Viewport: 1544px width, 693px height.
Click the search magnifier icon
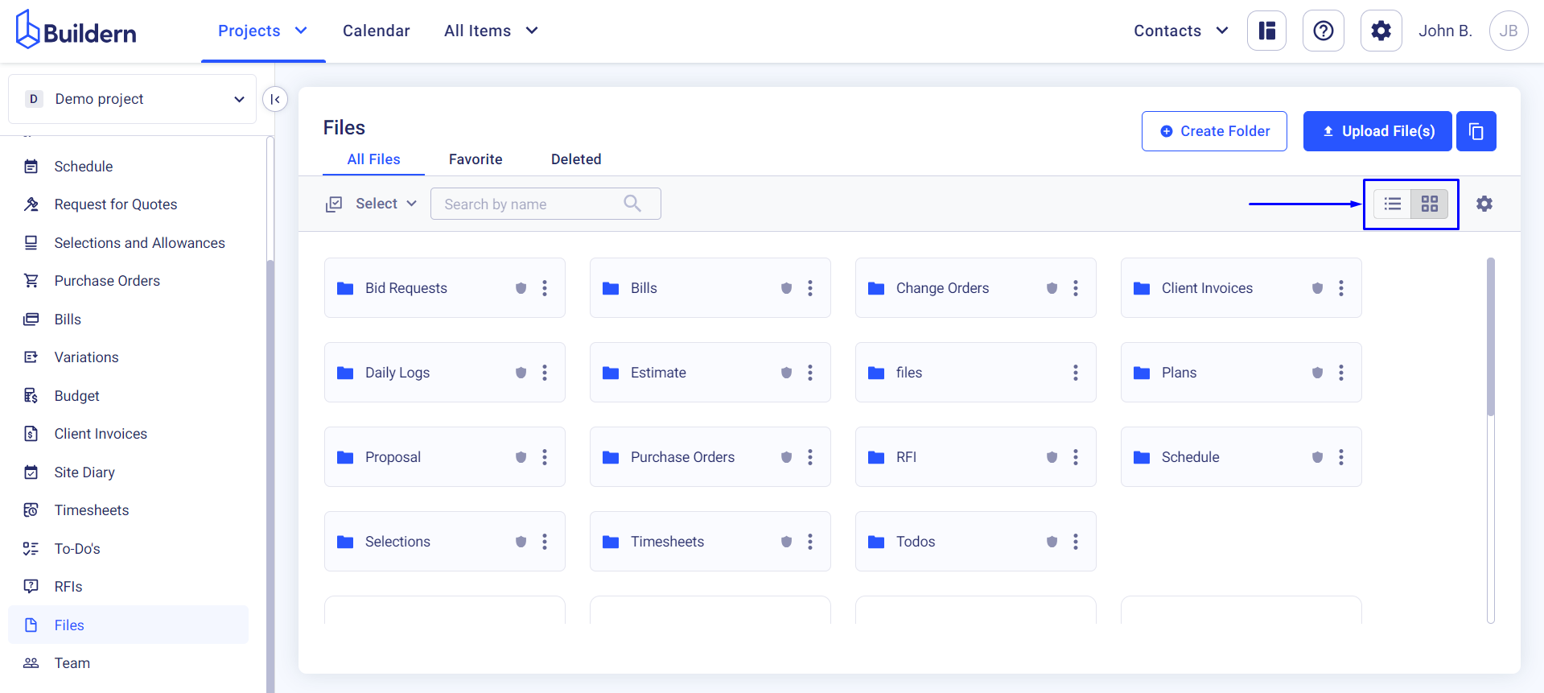click(x=632, y=204)
